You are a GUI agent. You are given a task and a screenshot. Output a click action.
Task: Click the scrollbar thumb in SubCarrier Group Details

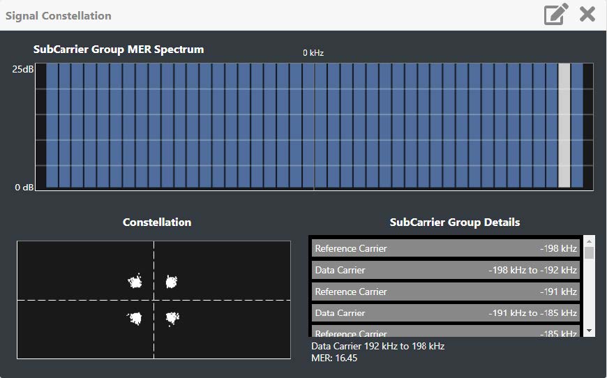coord(590,252)
